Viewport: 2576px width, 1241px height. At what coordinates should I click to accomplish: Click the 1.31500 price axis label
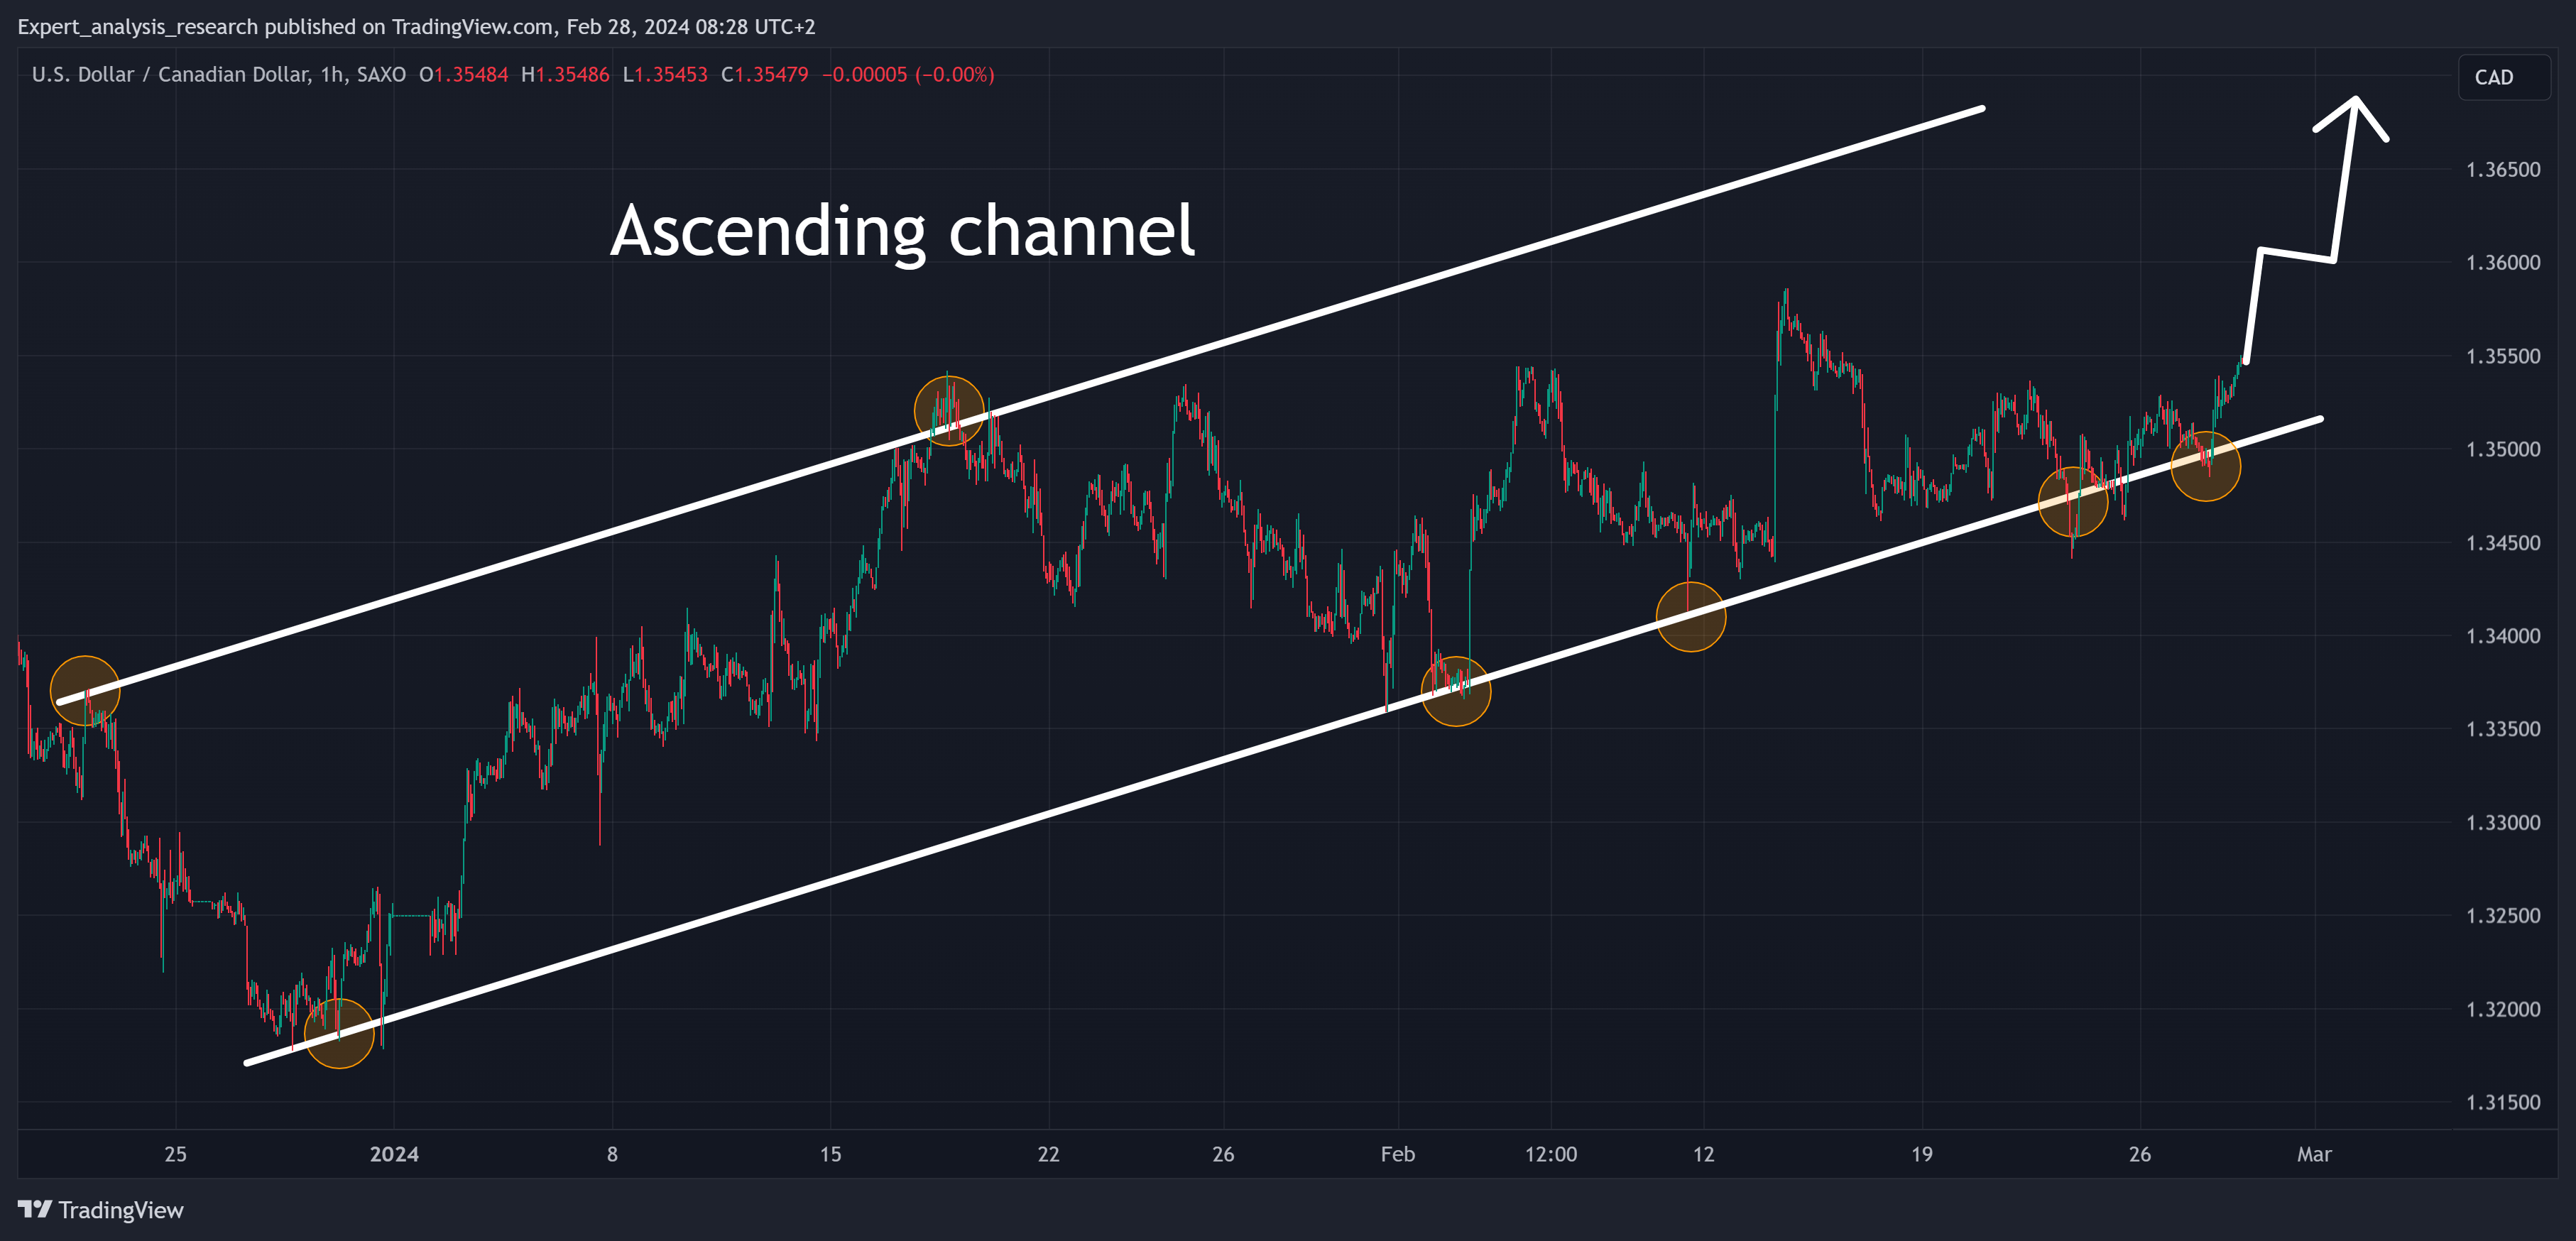(x=2503, y=1102)
